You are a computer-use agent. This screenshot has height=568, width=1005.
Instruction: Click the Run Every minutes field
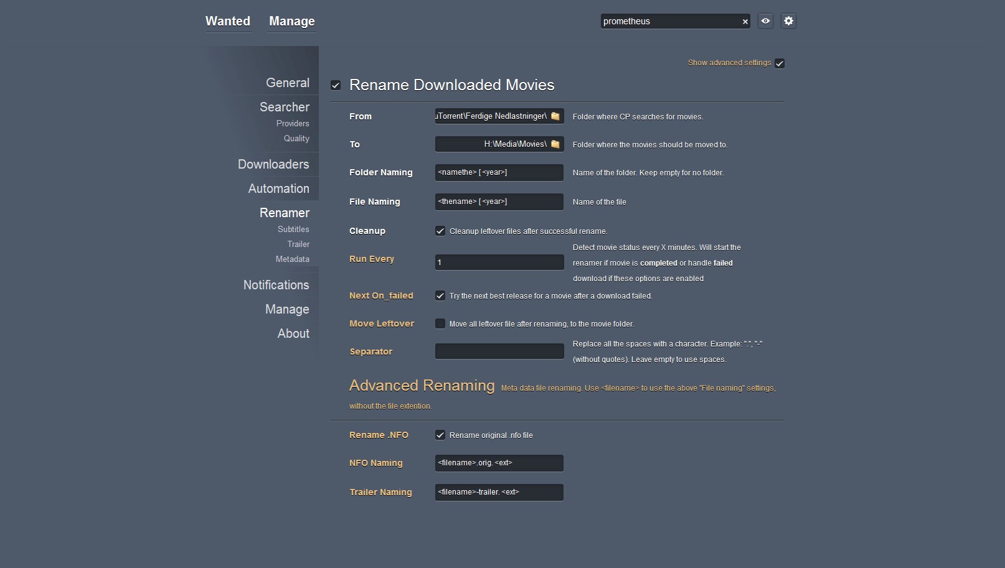499,263
